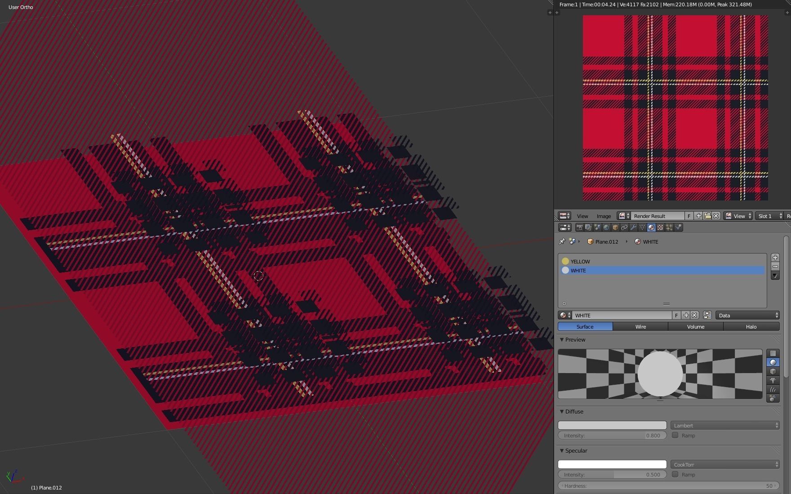Enable the specular Ramp checkbox
The height and width of the screenshot is (494, 791).
[675, 474]
